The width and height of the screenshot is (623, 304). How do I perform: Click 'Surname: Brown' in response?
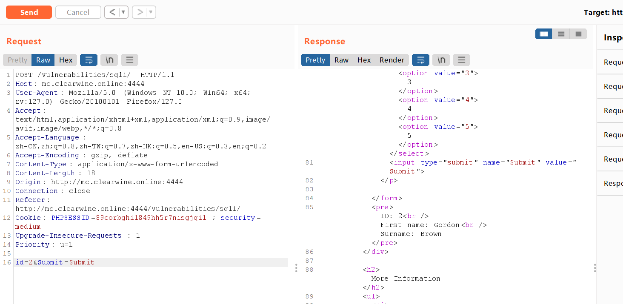point(411,234)
